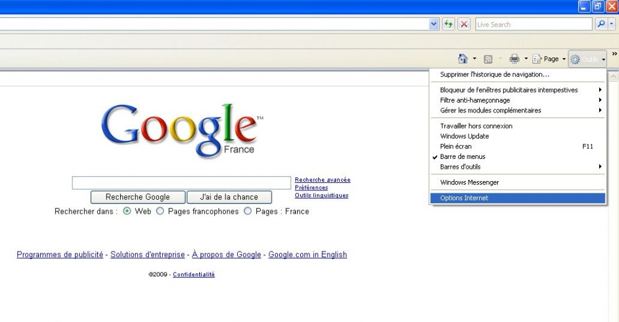The width and height of the screenshot is (619, 322).
Task: Select the Pages francophones radio button
Action: [160, 211]
